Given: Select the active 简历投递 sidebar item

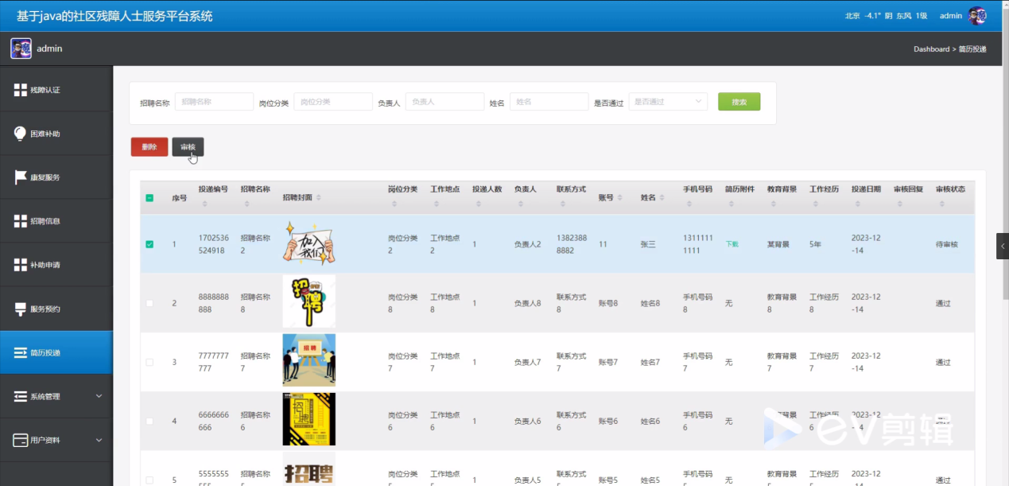Looking at the screenshot, I should pyautogui.click(x=56, y=352).
